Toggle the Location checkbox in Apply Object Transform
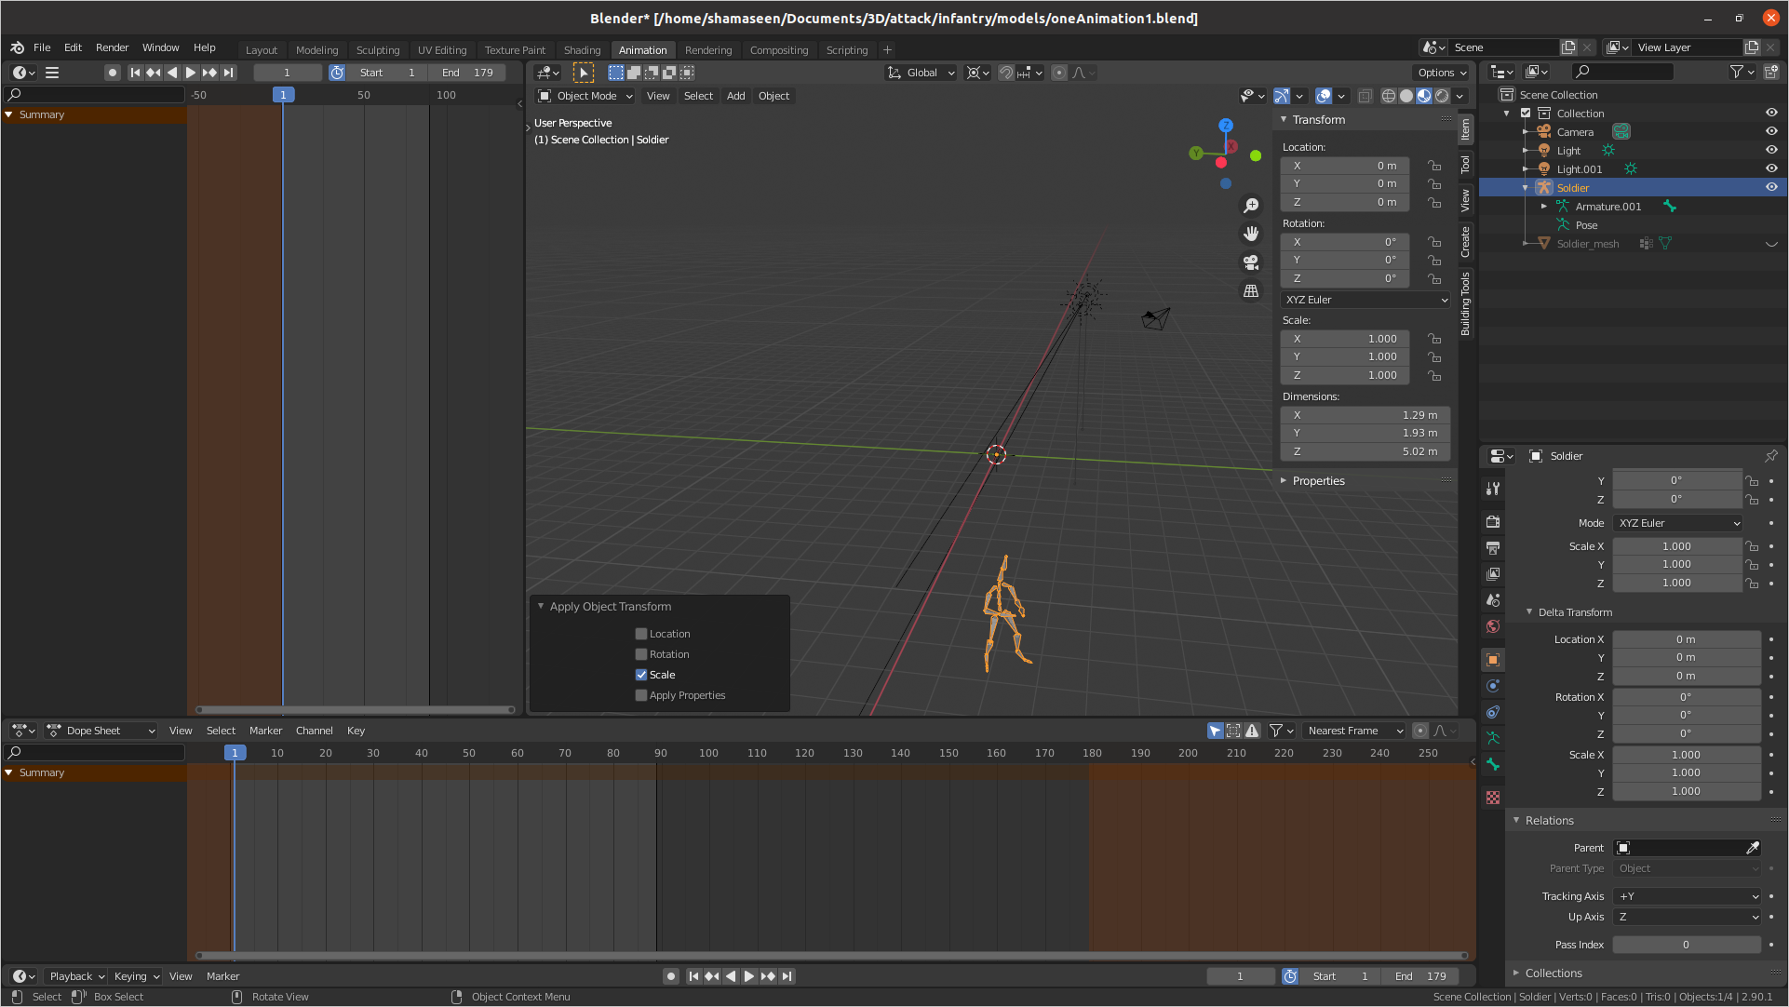Screen dimensions: 1789x1007 641,634
